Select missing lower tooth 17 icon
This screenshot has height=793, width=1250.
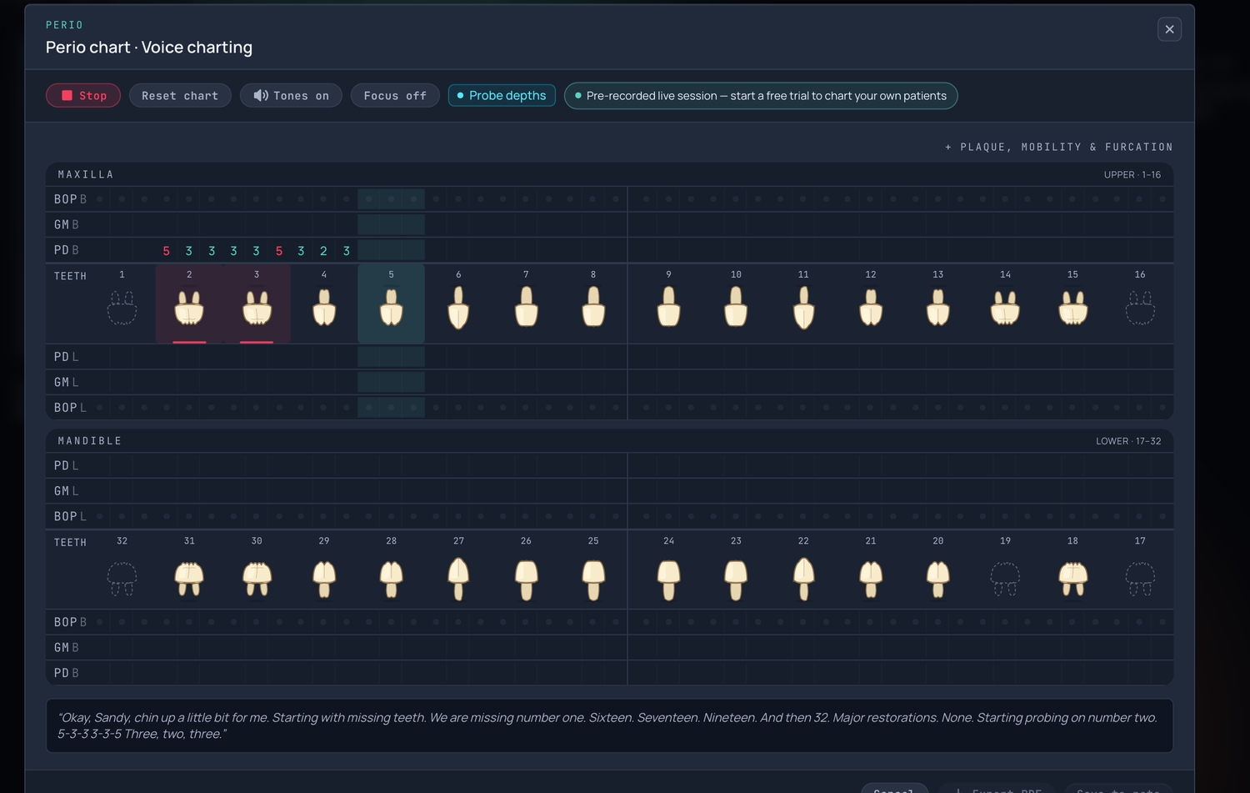tap(1140, 579)
